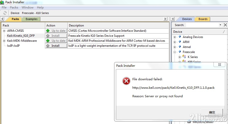
Task: Click the red error icon in the dialog
Action: (126, 81)
